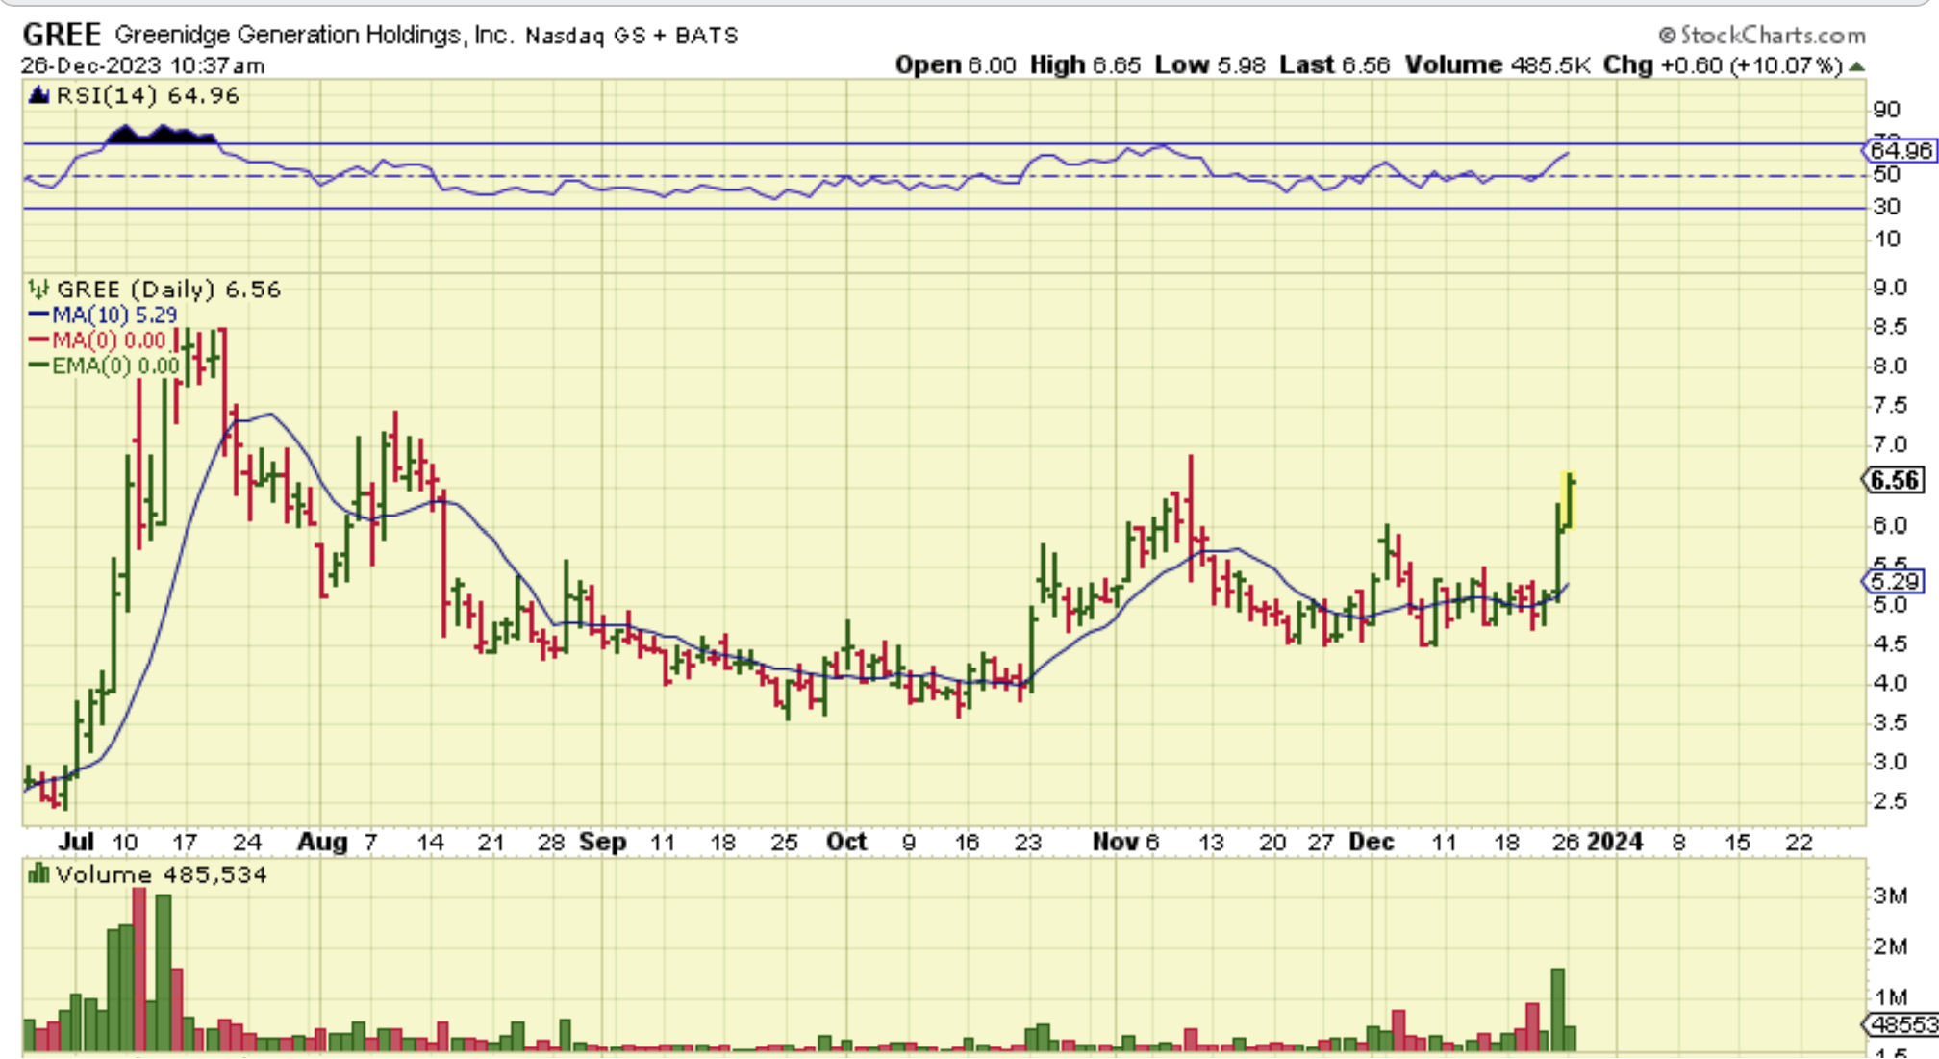Click the Volume bars icon
Screen dimensions: 1939x1059
(38, 874)
